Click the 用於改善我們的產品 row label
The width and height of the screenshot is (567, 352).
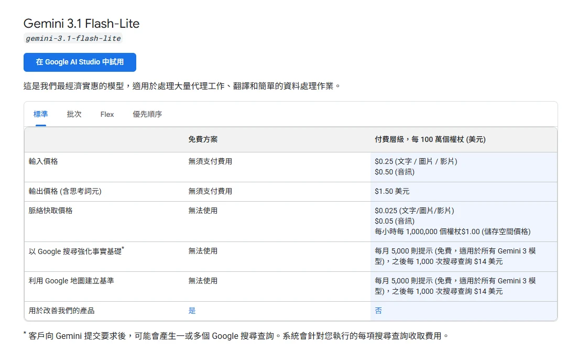[61, 311]
